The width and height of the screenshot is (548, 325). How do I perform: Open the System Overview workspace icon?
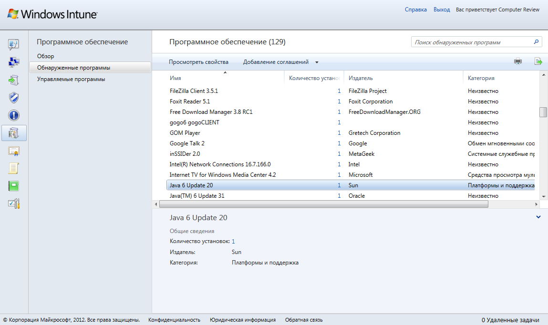[x=14, y=44]
